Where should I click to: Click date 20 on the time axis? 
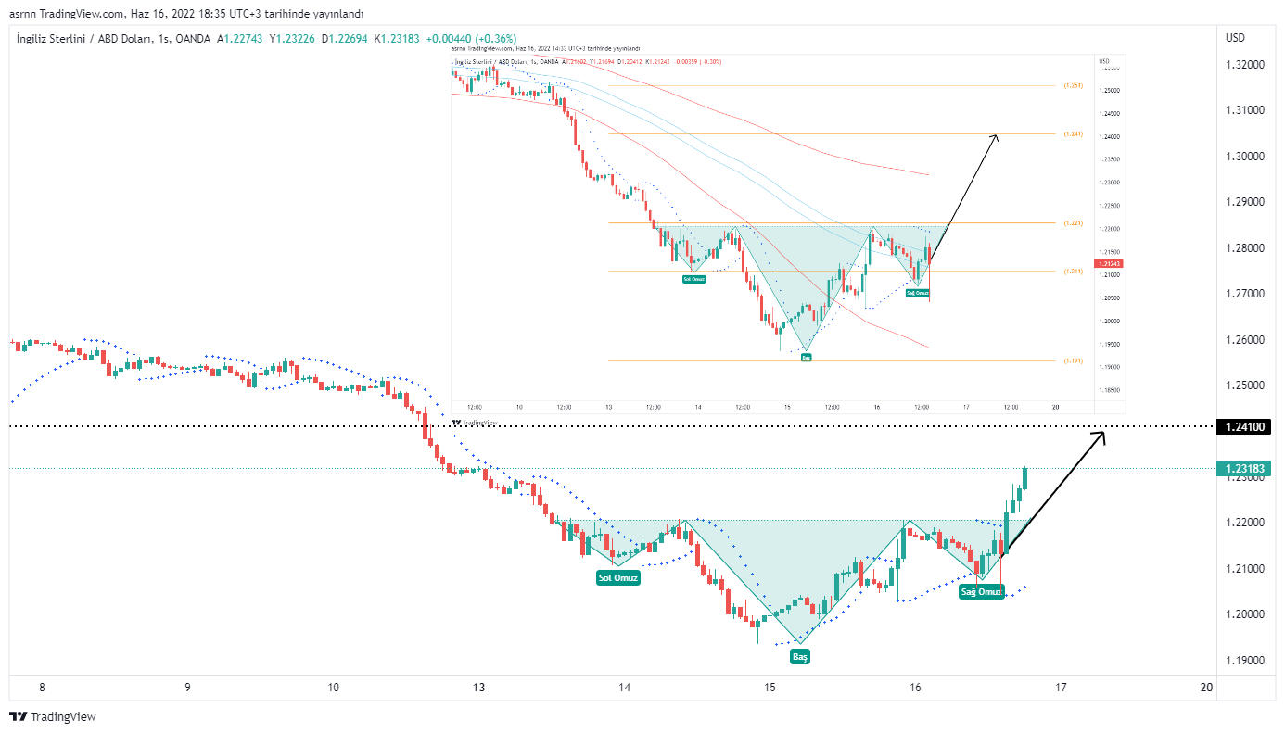[x=1206, y=688]
